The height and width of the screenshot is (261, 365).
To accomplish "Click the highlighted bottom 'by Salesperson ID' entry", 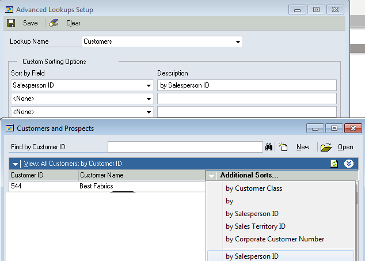I will click(252, 256).
